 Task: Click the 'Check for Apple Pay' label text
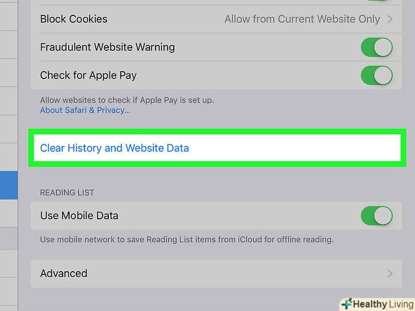pyautogui.click(x=88, y=75)
